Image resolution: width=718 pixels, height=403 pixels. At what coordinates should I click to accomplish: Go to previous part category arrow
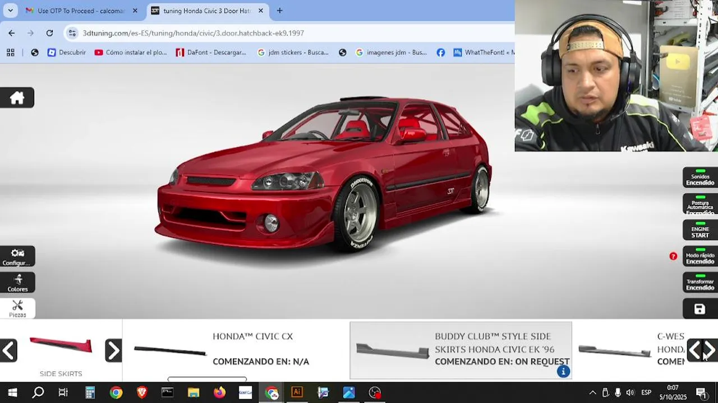[x=8, y=350]
